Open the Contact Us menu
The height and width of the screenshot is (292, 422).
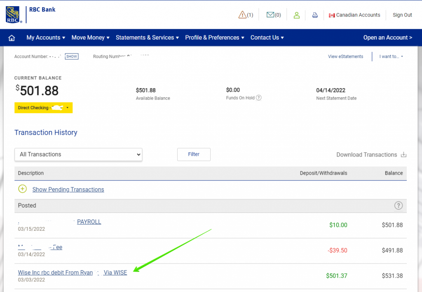coord(267,37)
